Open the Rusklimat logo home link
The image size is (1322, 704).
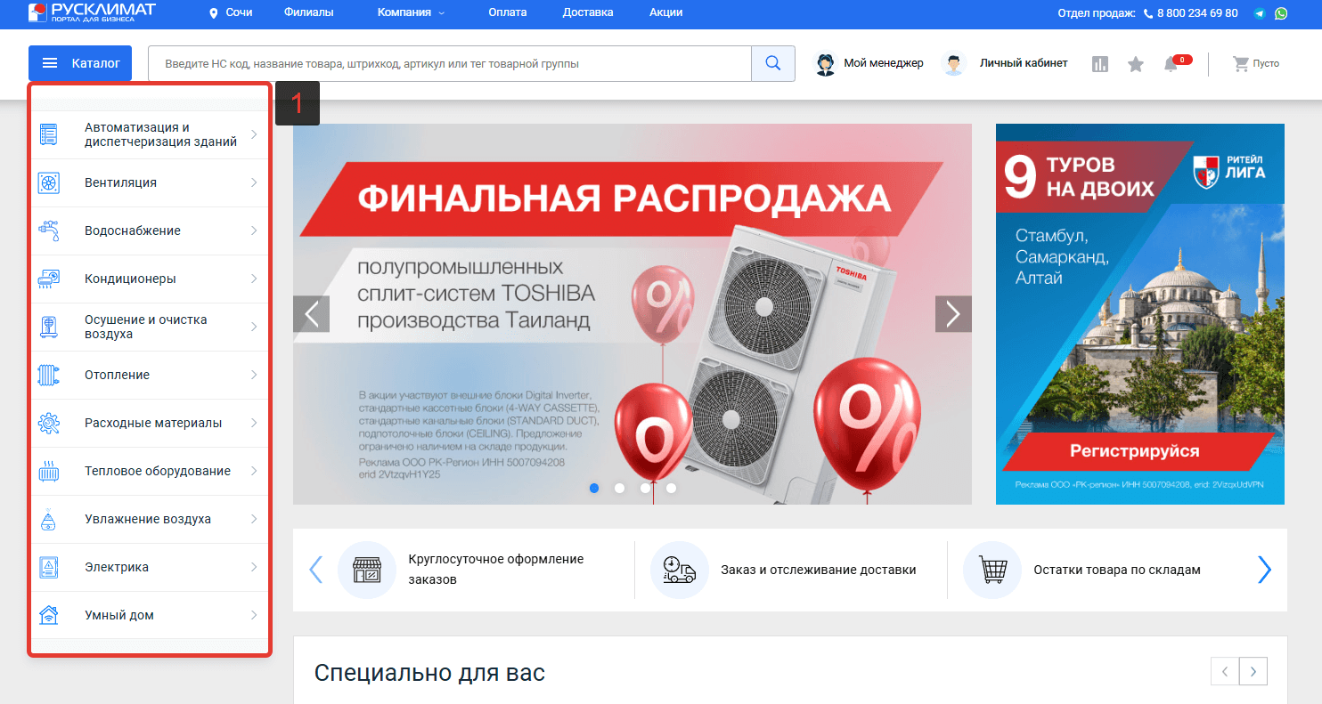pyautogui.click(x=92, y=12)
